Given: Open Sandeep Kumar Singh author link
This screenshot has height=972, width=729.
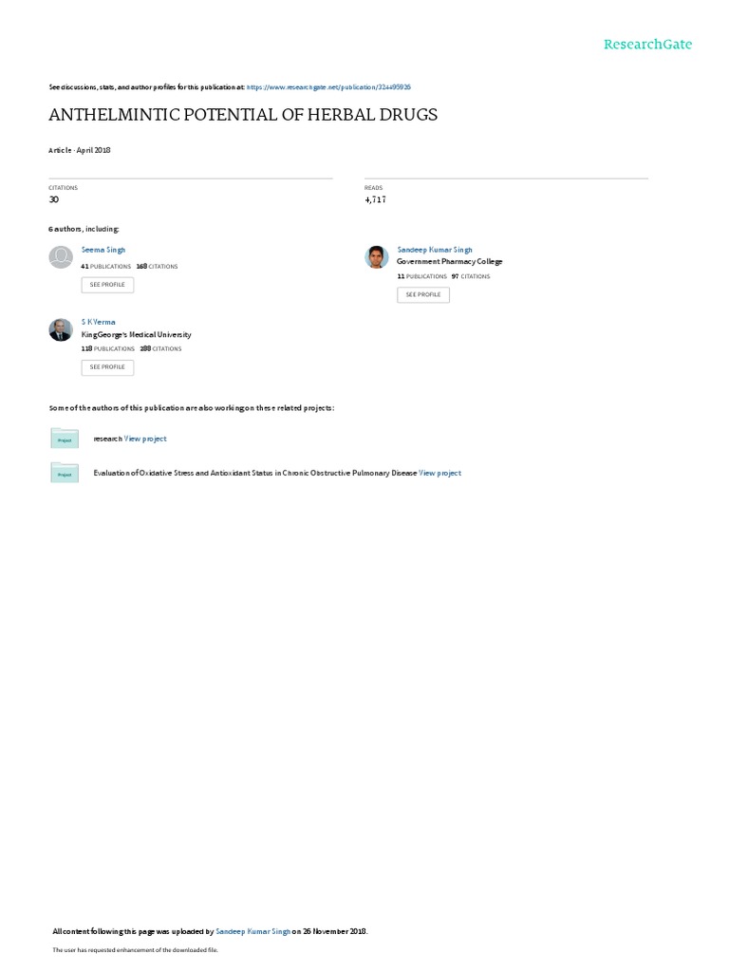Looking at the screenshot, I should 435,250.
